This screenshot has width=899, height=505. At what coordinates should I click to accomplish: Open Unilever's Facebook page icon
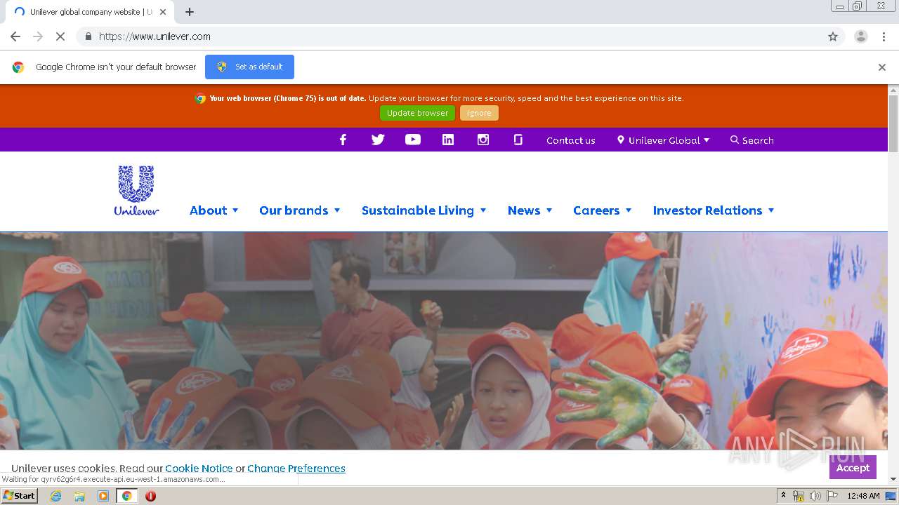pos(343,140)
